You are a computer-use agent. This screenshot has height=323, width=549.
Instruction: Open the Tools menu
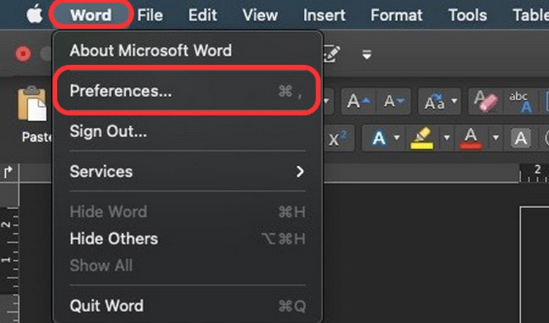[468, 15]
